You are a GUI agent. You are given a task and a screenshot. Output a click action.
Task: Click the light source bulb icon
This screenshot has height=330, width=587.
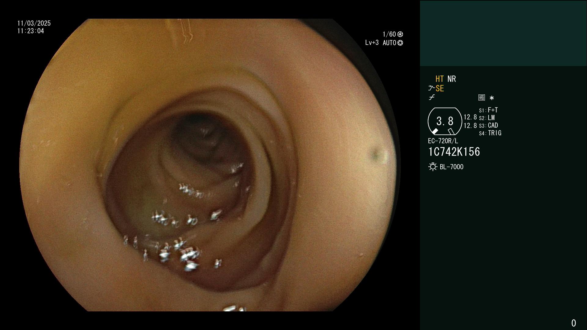point(433,167)
